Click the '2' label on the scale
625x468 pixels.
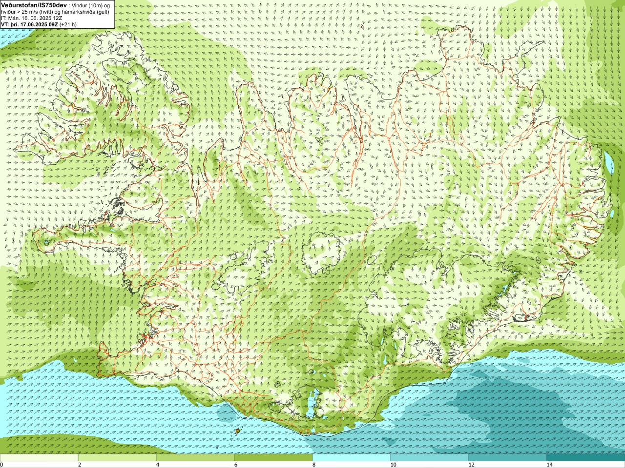click(x=80, y=465)
